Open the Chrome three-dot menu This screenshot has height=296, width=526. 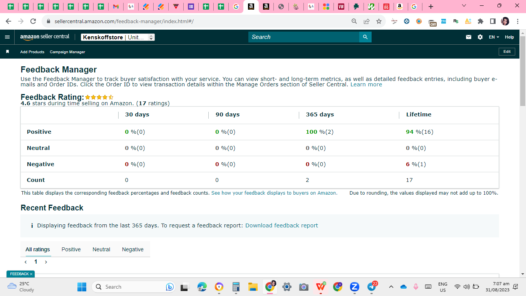[x=518, y=21]
